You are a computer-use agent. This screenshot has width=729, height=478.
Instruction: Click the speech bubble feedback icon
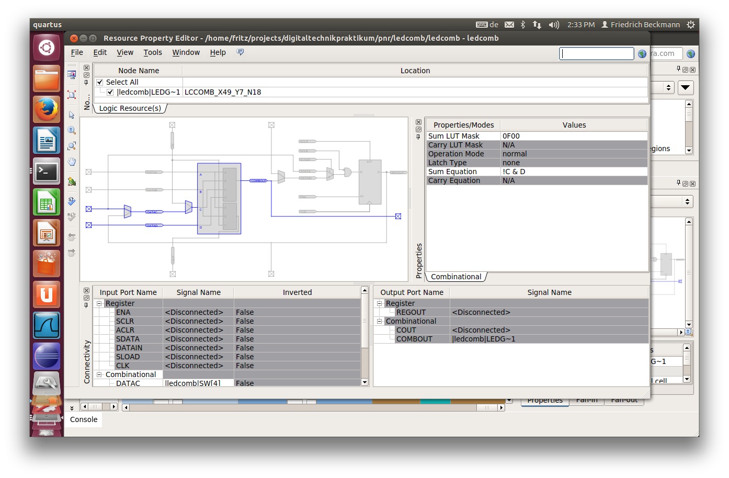240,52
